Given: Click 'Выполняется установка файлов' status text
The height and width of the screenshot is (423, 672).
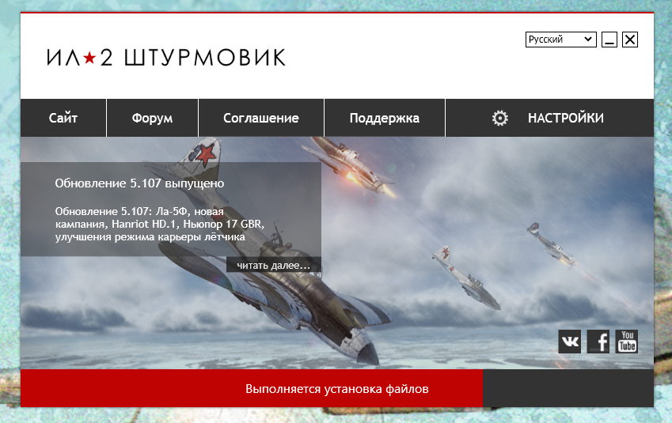Looking at the screenshot, I should pos(337,389).
